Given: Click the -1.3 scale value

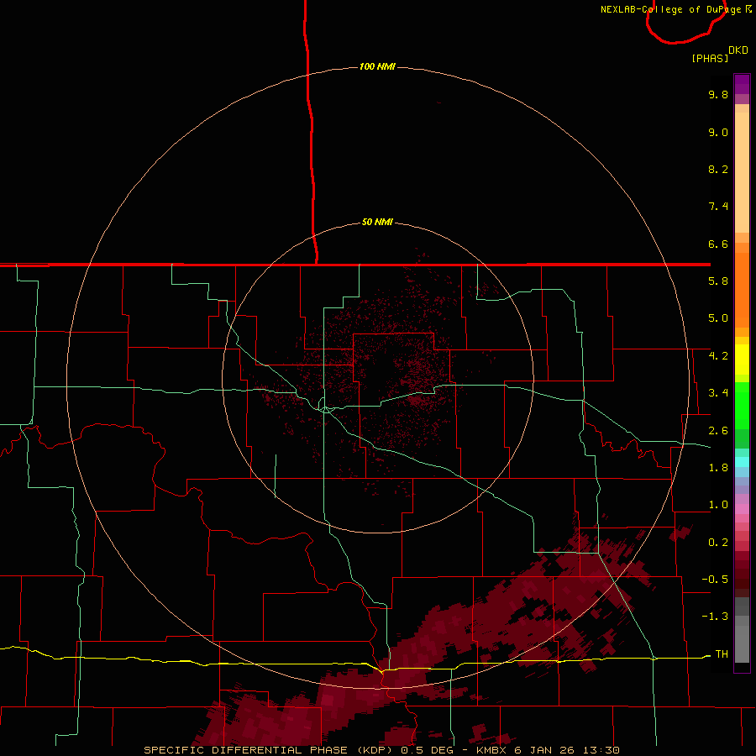Looking at the screenshot, I should point(715,617).
